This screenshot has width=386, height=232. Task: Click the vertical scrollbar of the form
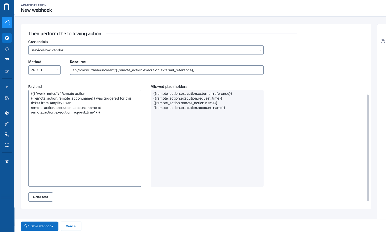click(368, 147)
